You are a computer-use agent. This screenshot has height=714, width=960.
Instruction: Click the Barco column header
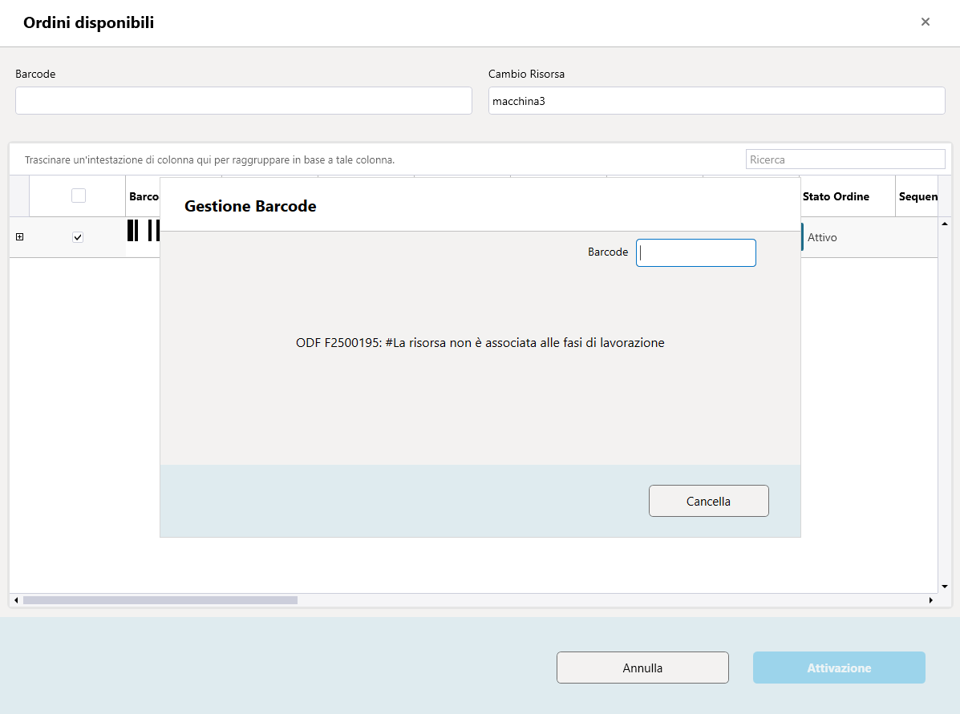[144, 196]
